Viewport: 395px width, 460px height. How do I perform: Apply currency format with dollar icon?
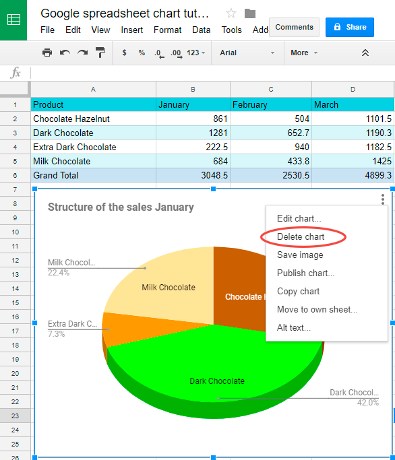pyautogui.click(x=124, y=53)
